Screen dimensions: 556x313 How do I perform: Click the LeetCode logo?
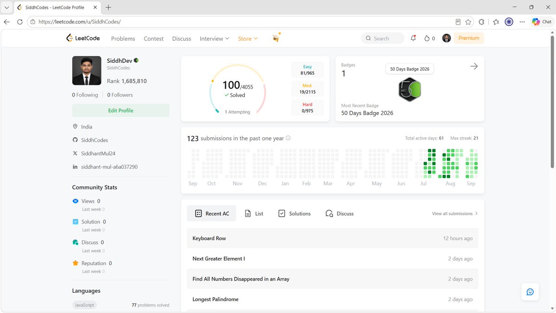83,38
